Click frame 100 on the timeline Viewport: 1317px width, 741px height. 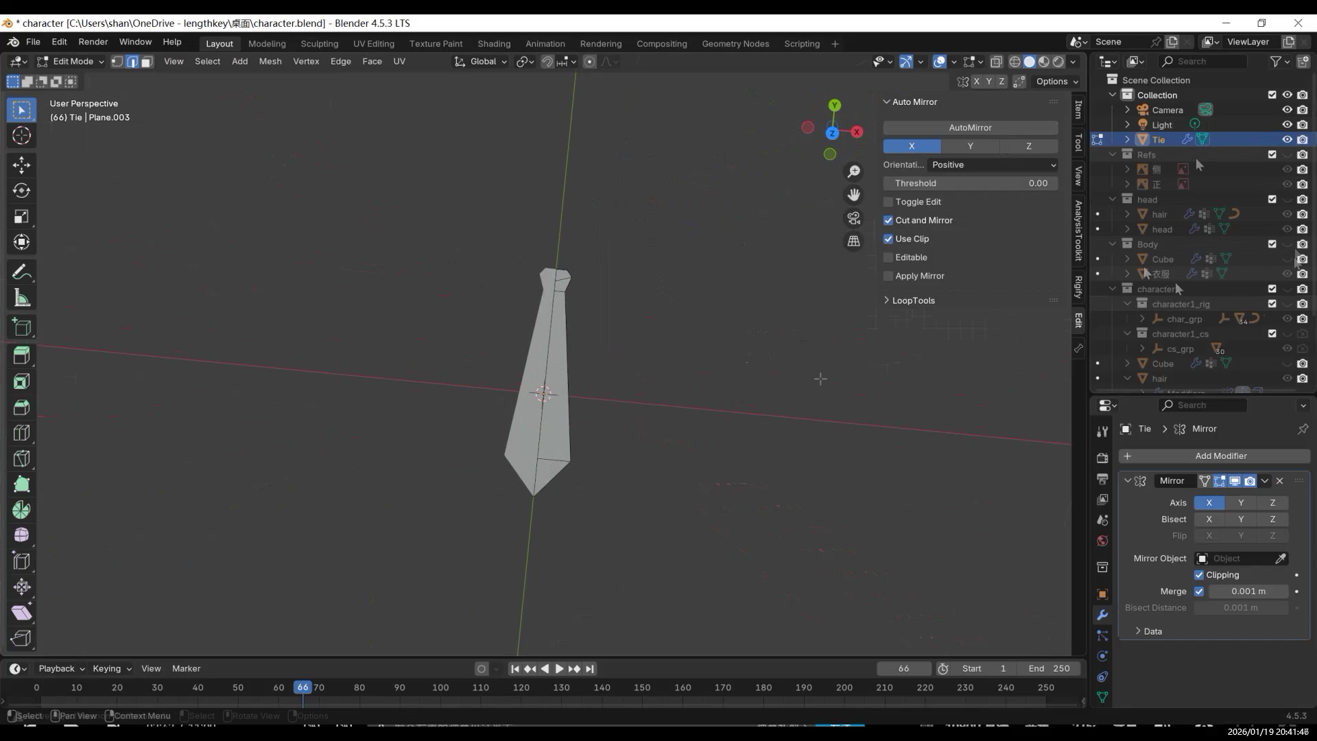tap(440, 687)
